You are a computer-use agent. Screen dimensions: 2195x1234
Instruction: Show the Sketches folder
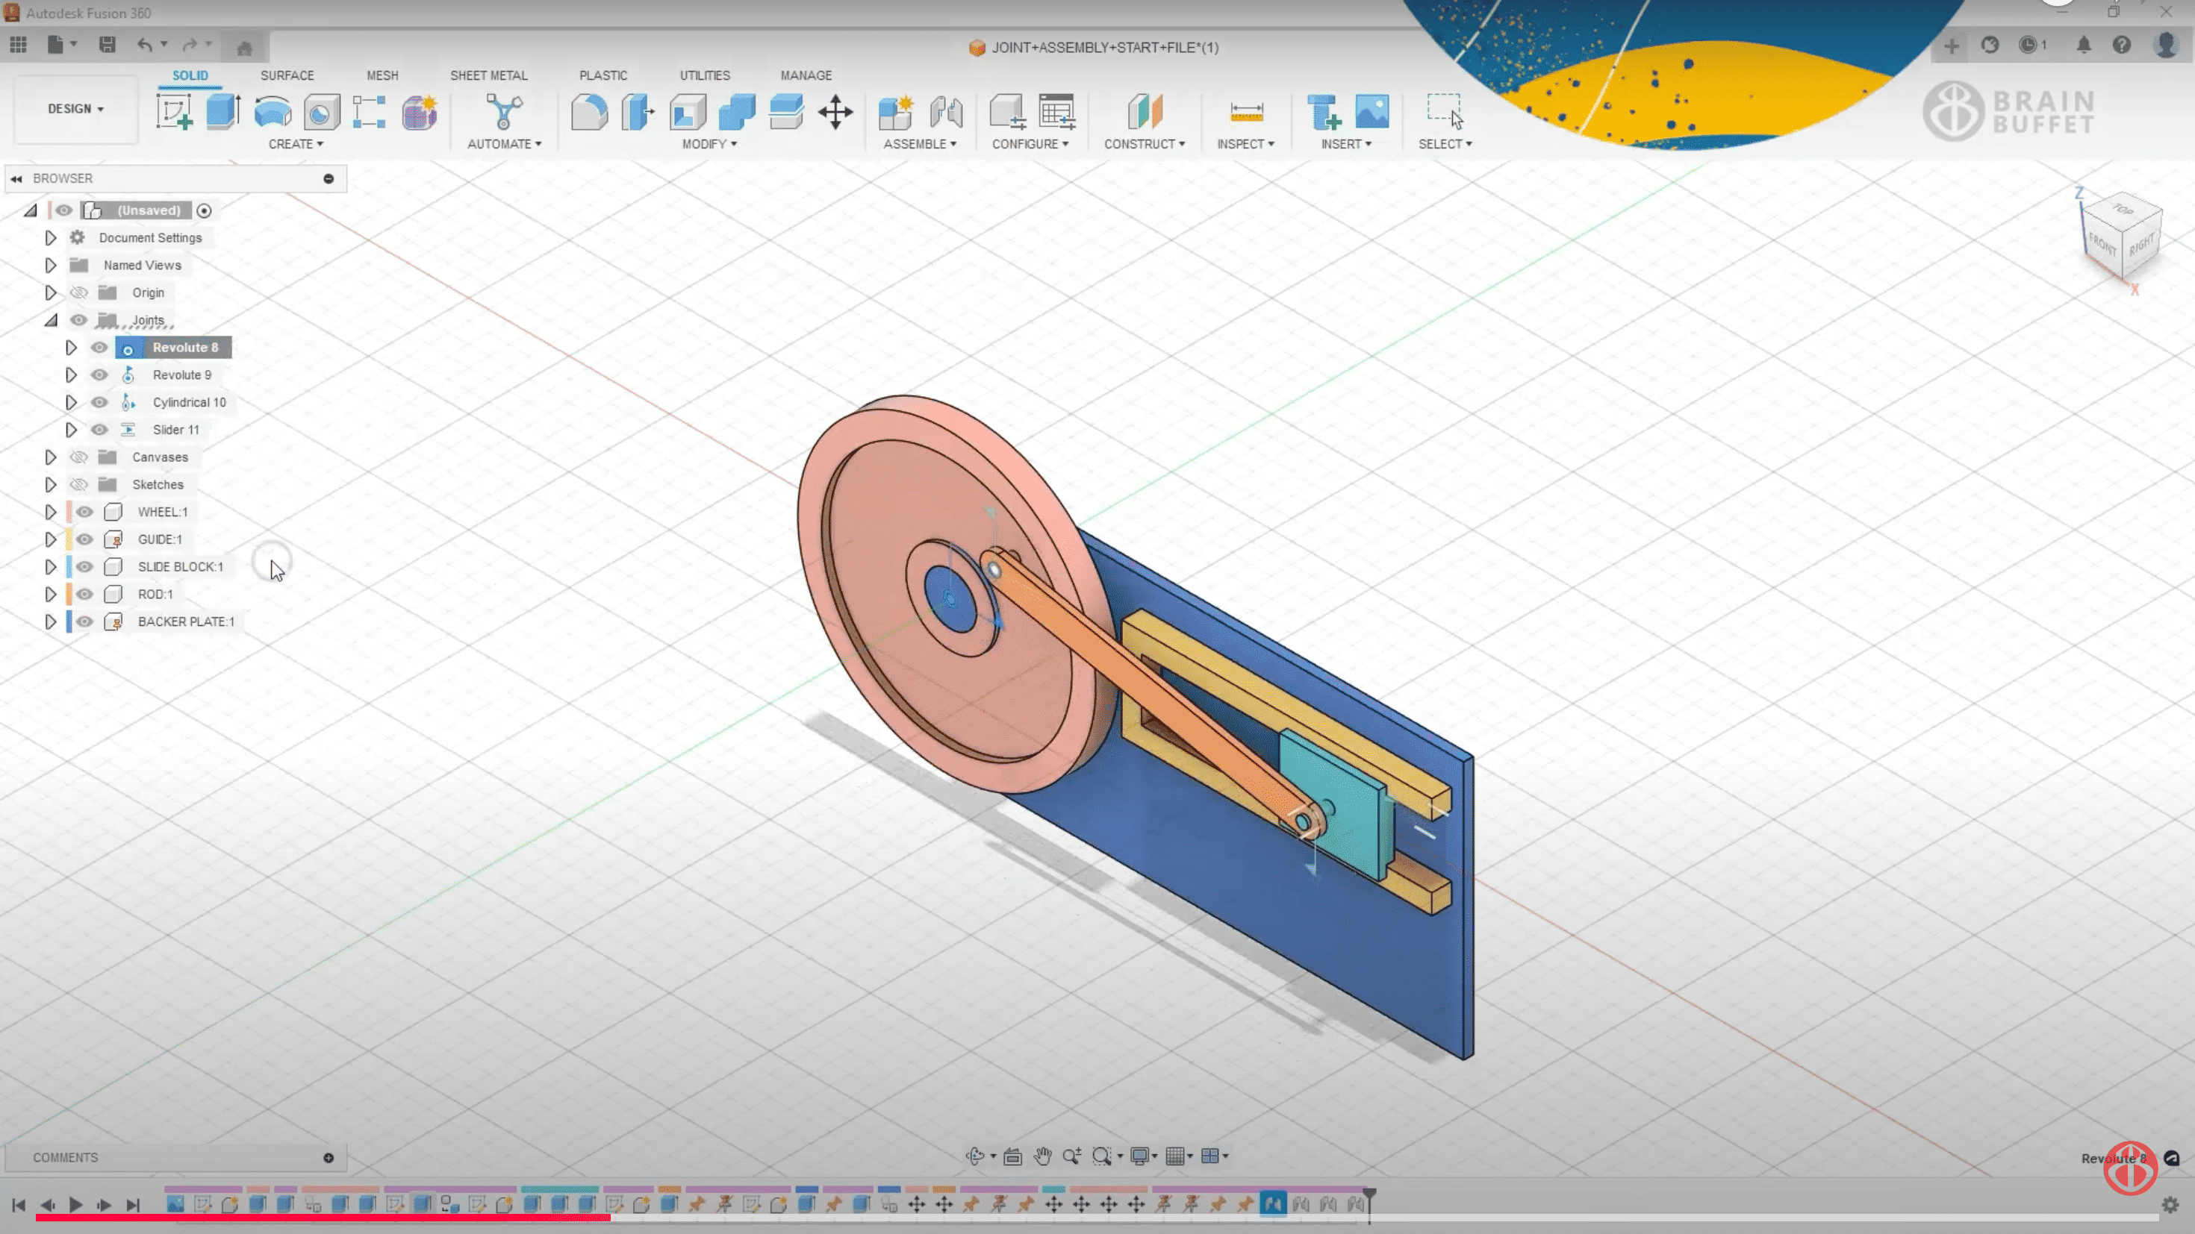click(x=78, y=485)
